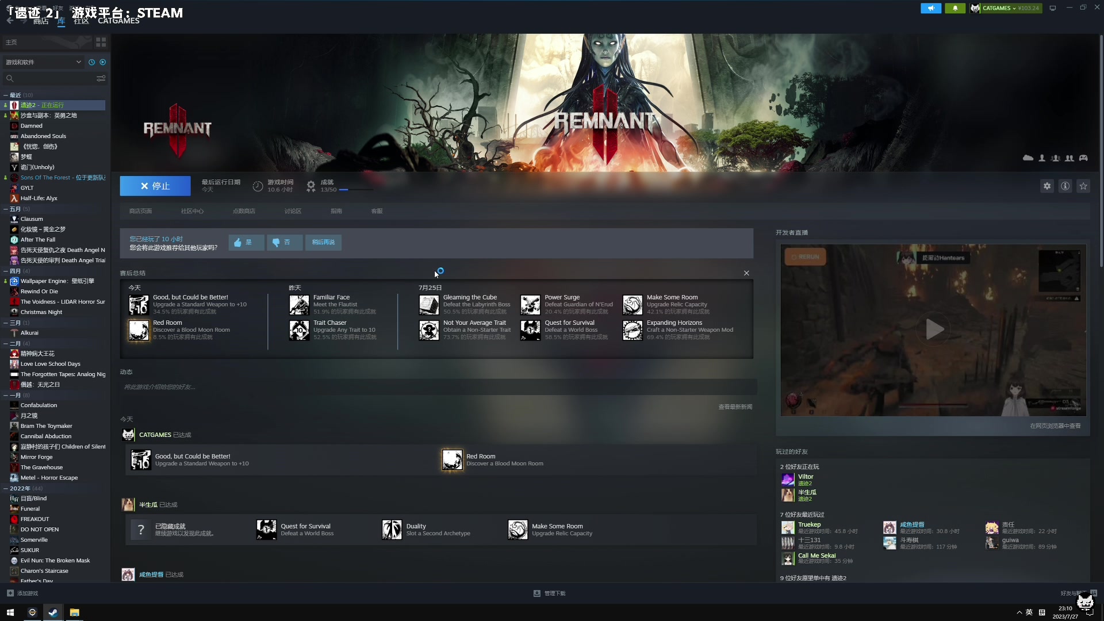This screenshot has height=621, width=1104.
Task: Click the hidden achievement question mark
Action: (141, 530)
